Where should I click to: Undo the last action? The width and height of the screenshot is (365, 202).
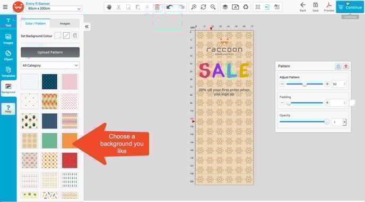point(170,7)
